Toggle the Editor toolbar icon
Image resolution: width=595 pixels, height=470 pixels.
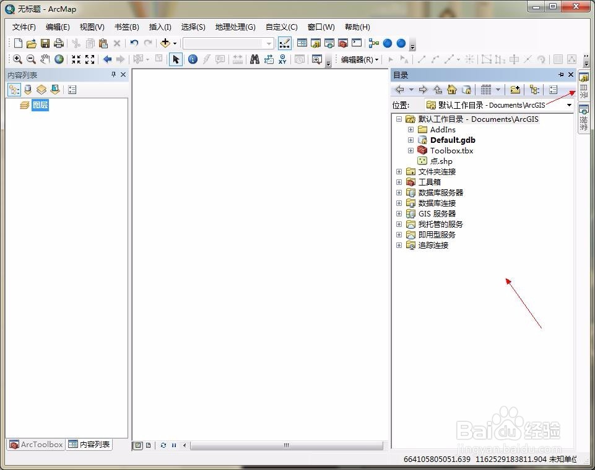[x=285, y=43]
